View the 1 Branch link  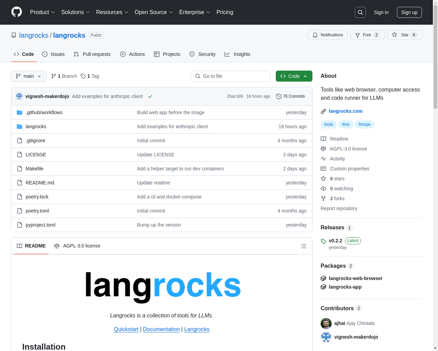point(64,76)
